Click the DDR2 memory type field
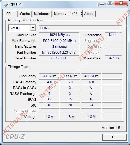The width and height of the screenshot is (130, 145). tap(80, 28)
